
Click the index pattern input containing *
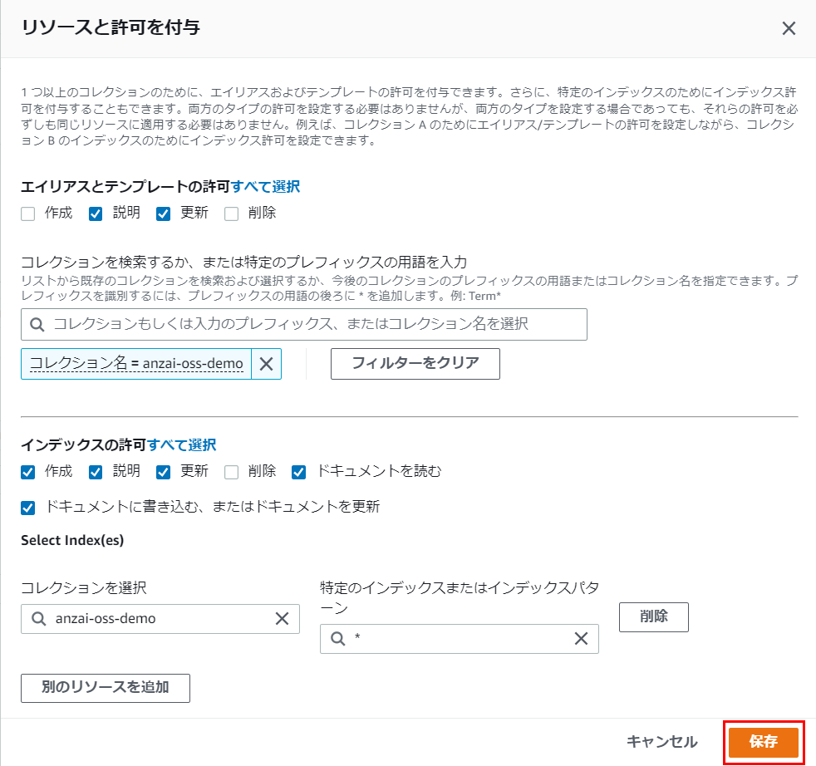coord(460,639)
